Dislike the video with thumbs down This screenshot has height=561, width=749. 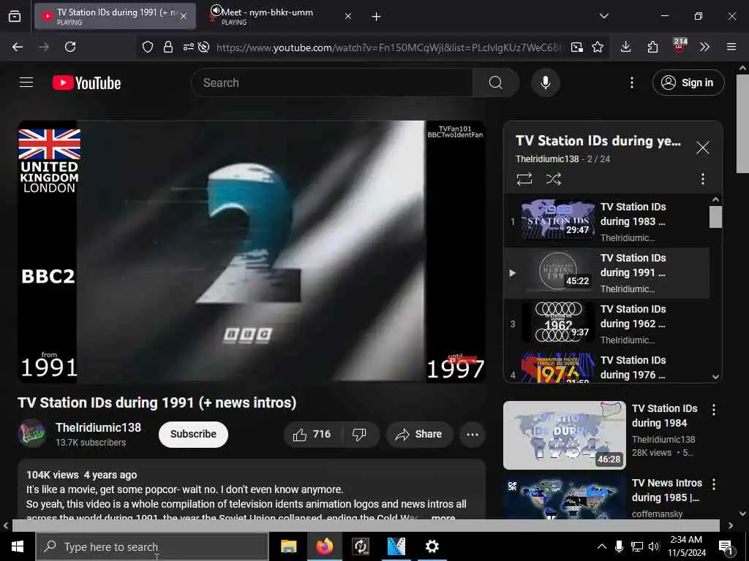[x=359, y=434]
